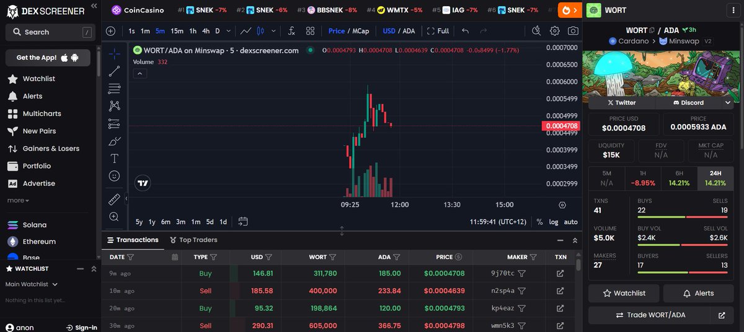
Task: Collapse the watchlist panel with double chevron
Action: pos(94,269)
